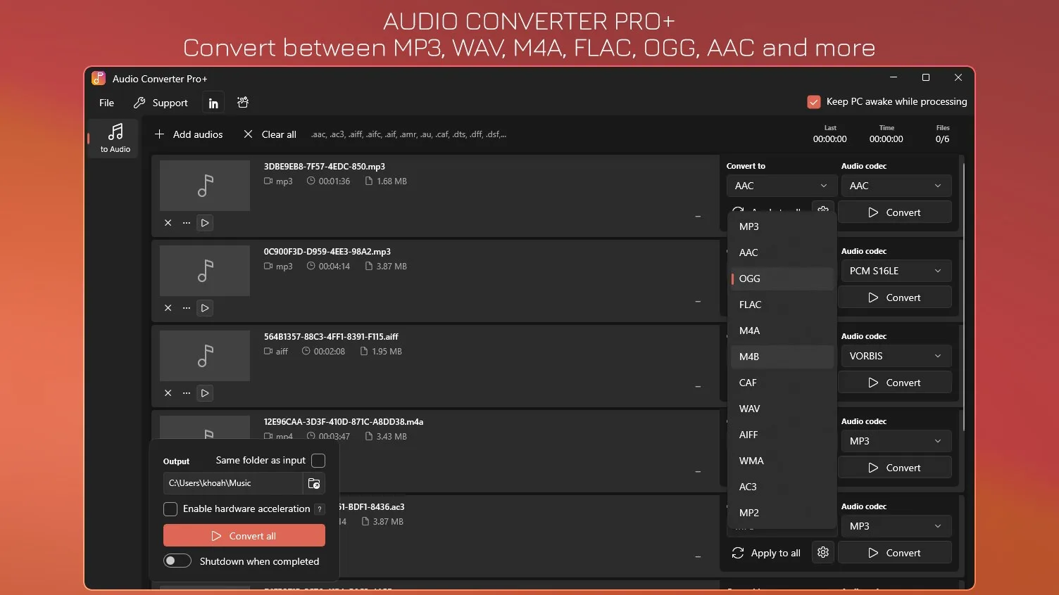This screenshot has width=1059, height=595.
Task: Open more options for 564B1357 aiff file
Action: [x=187, y=393]
